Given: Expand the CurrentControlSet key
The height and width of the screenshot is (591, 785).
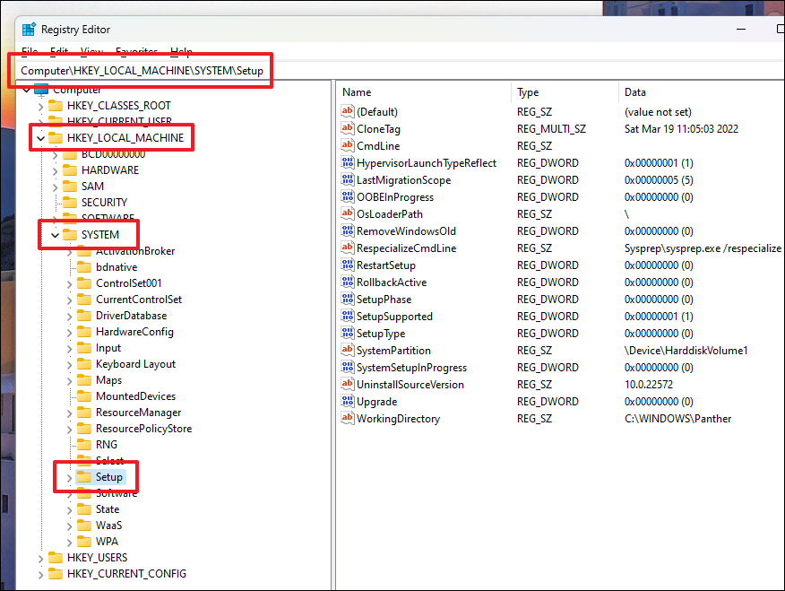Looking at the screenshot, I should [x=70, y=300].
